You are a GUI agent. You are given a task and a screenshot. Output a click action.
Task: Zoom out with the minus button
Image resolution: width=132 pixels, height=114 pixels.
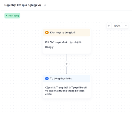pos(126,26)
